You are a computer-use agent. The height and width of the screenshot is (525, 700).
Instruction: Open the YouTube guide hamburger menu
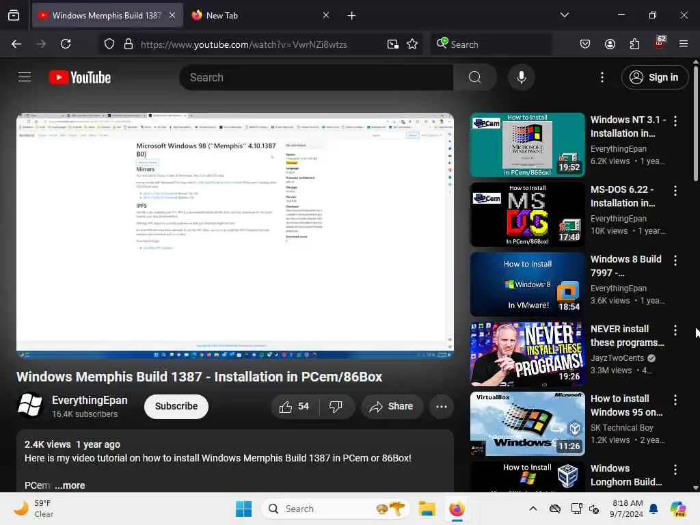(25, 77)
